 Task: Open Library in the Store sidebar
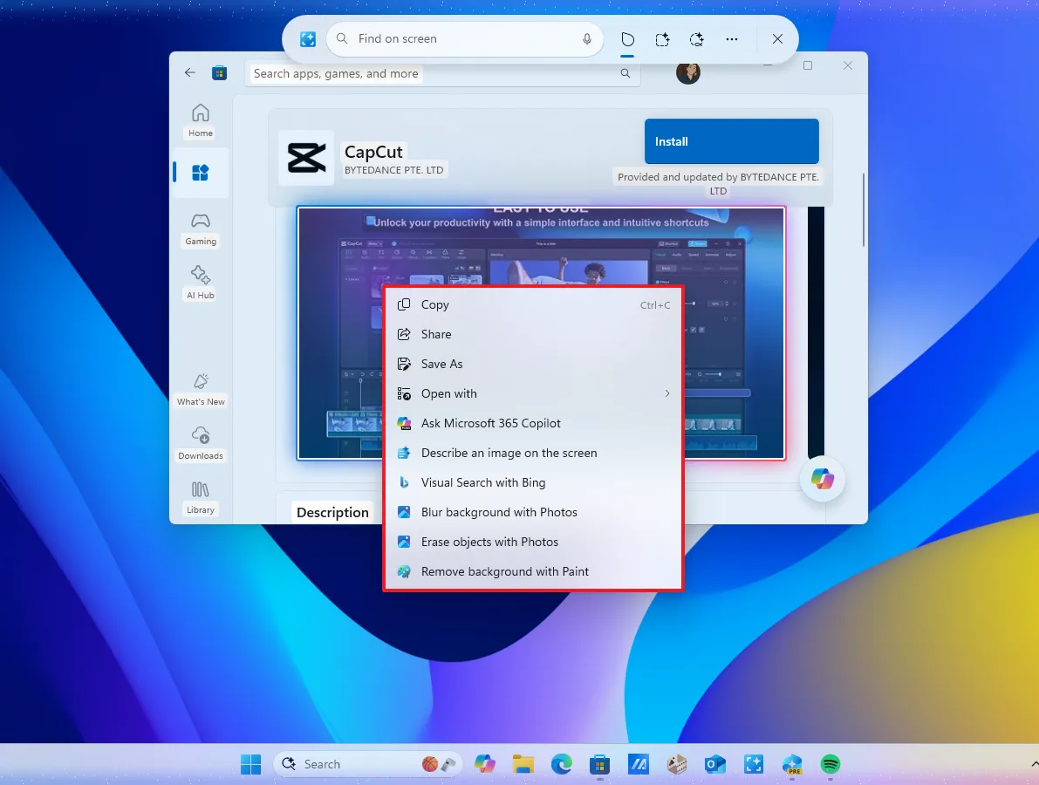point(200,495)
